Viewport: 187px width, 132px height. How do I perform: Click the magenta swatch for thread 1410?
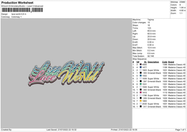(141, 92)
